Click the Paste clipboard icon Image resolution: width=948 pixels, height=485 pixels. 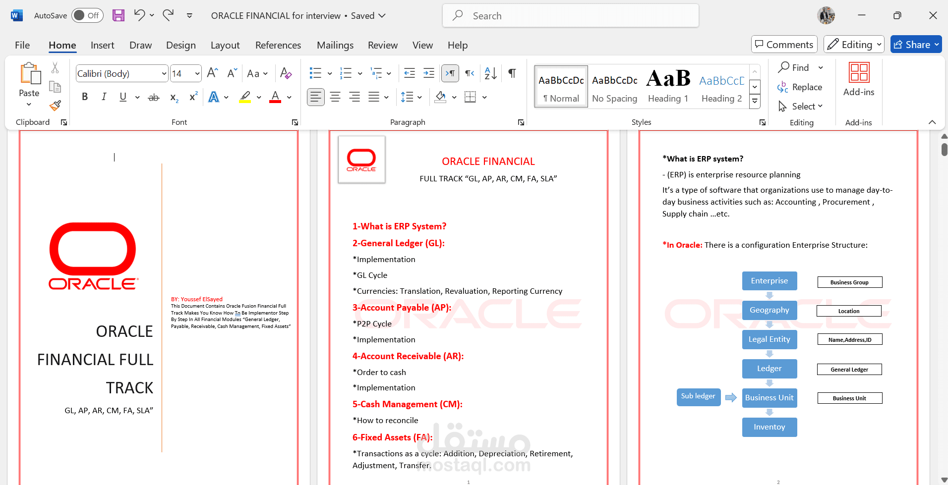coord(30,73)
